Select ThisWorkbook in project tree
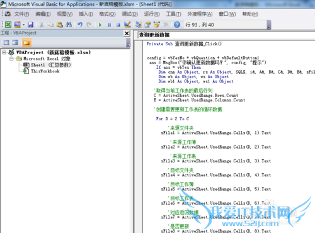 (x=45, y=71)
